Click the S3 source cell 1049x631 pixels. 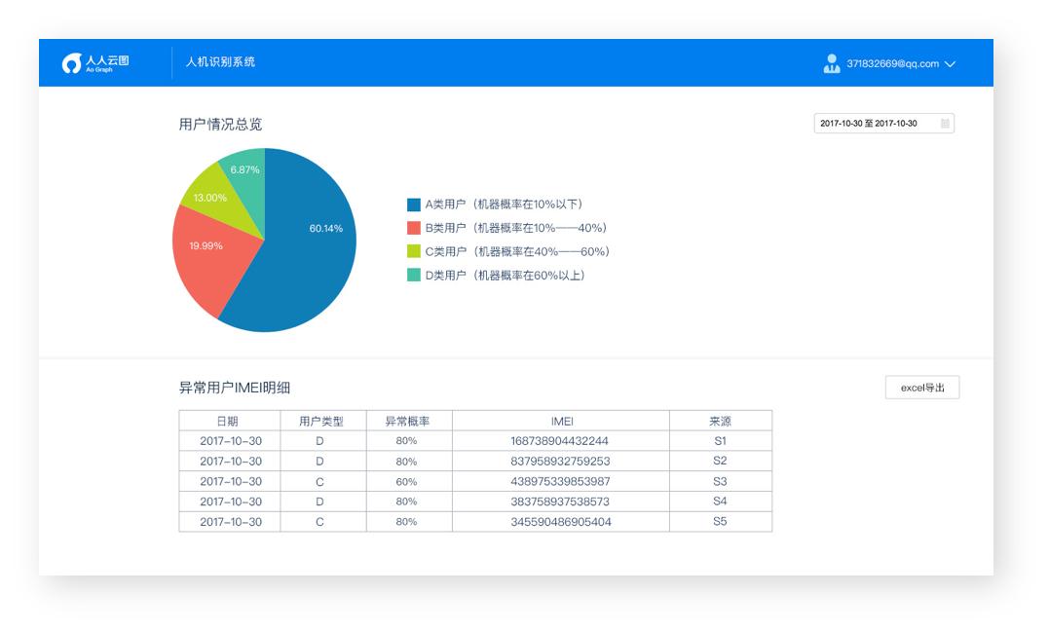pyautogui.click(x=721, y=481)
